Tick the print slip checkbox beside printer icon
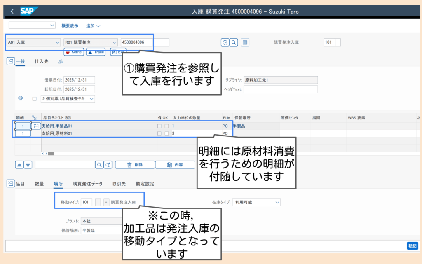The image size is (422, 264). [x=34, y=99]
